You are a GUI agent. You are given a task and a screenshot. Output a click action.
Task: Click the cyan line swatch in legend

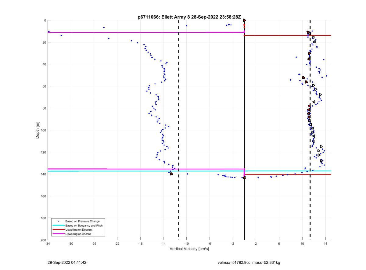point(58,225)
